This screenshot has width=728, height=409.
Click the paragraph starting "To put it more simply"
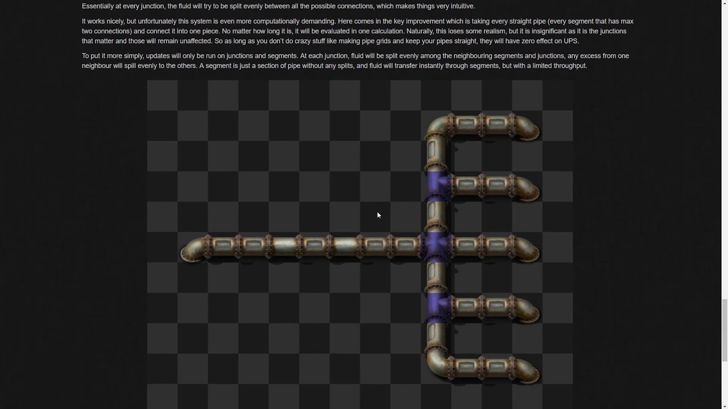(355, 61)
